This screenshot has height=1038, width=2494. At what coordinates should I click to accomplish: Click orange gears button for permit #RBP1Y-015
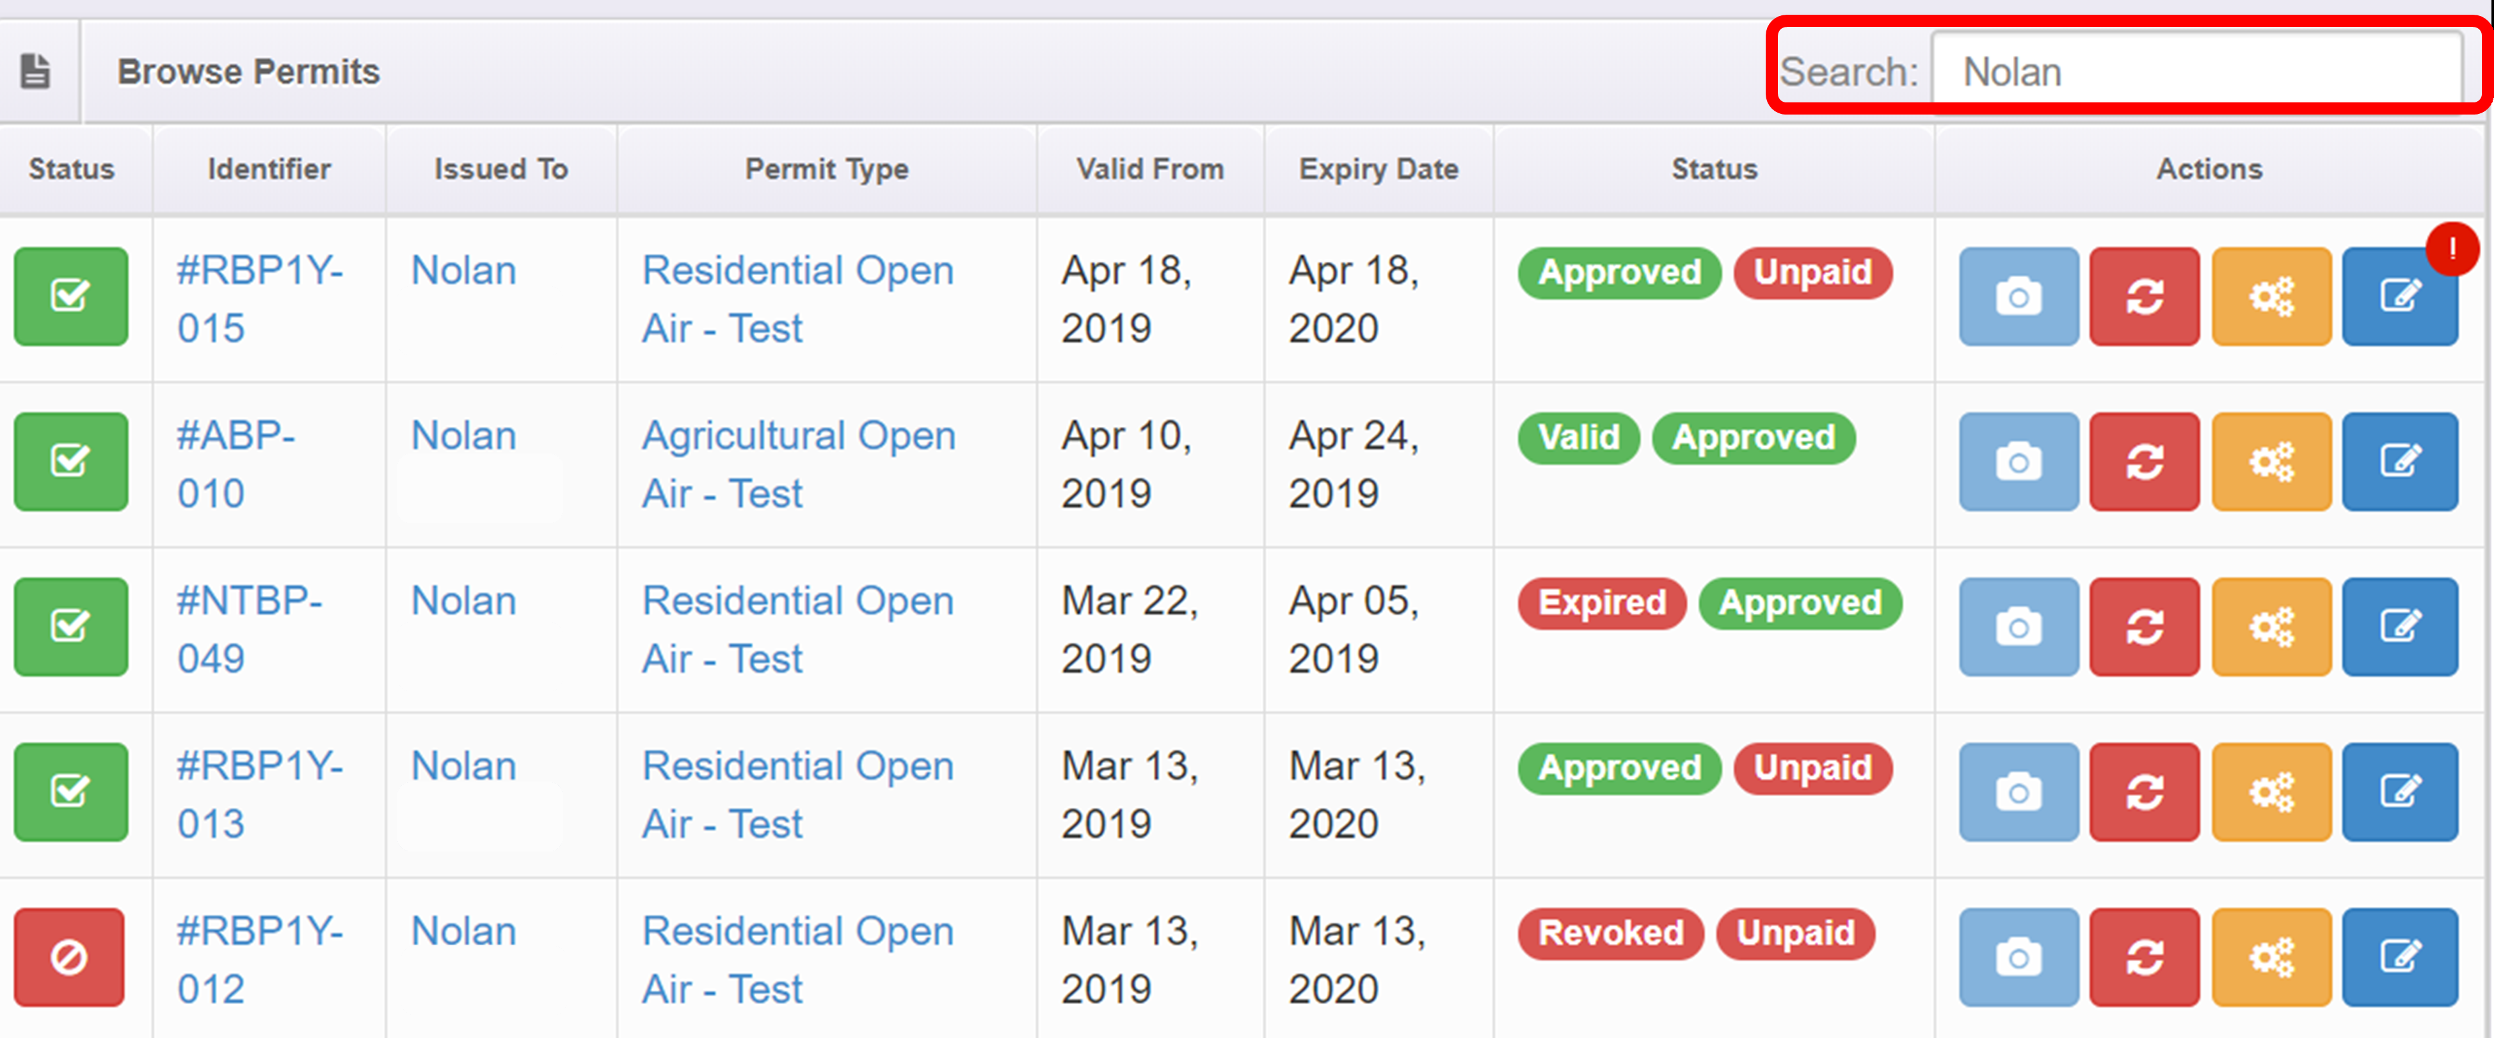coord(2271,296)
